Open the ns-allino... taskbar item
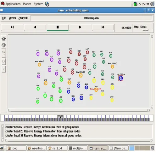156x153 pixels. (x=36, y=148)
